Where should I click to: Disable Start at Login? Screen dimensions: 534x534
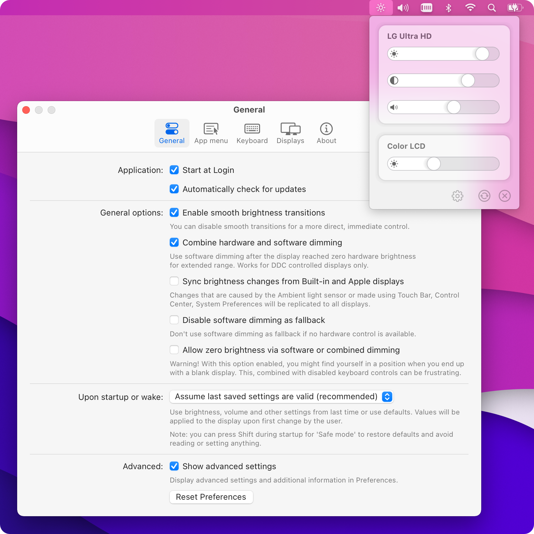point(174,170)
